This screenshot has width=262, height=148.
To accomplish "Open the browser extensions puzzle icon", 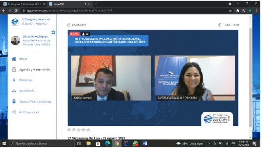I will (237, 11).
